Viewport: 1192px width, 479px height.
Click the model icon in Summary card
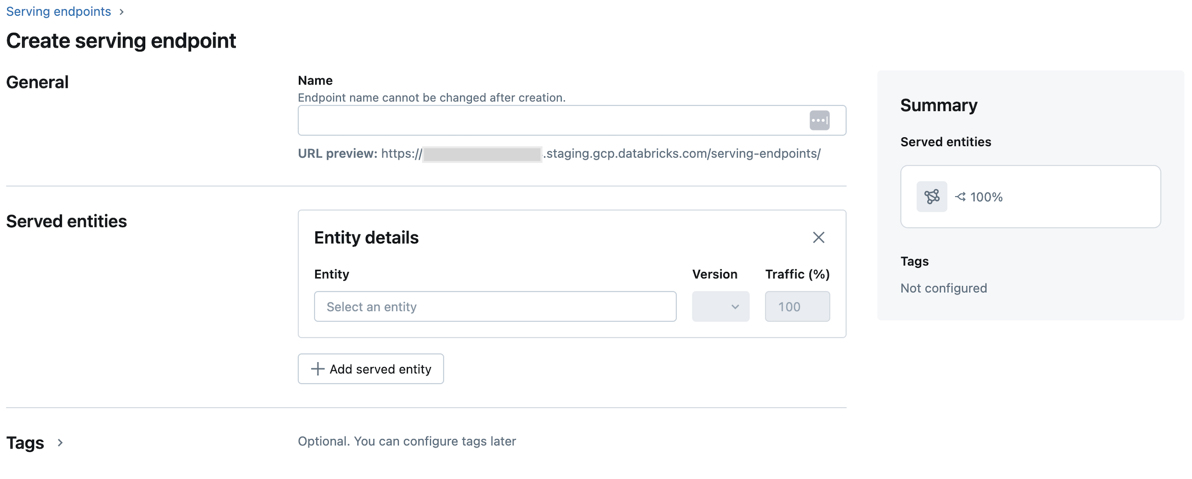pos(931,197)
